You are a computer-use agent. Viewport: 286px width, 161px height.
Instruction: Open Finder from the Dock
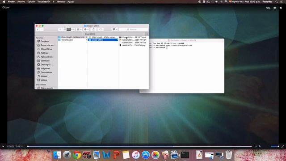pos(57,155)
